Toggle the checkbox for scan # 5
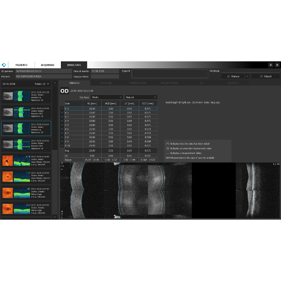281x281 pixels. 62,125
